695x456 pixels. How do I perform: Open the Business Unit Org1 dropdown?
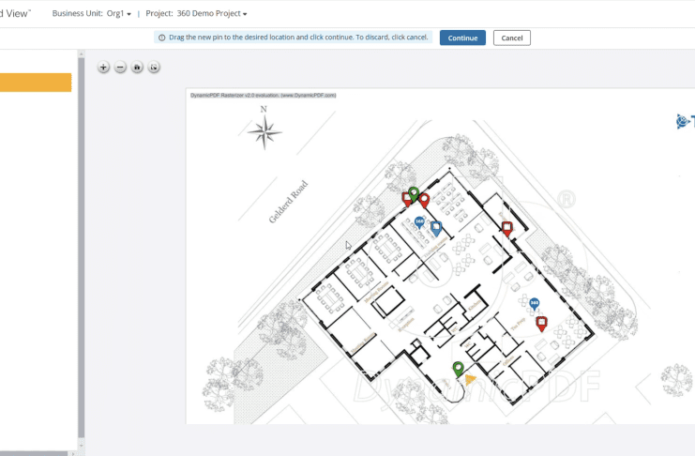pos(118,14)
